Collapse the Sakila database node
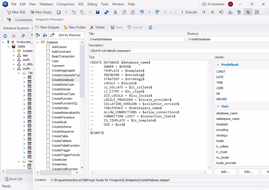This screenshot has height=190, width=269. [x=8, y=47]
